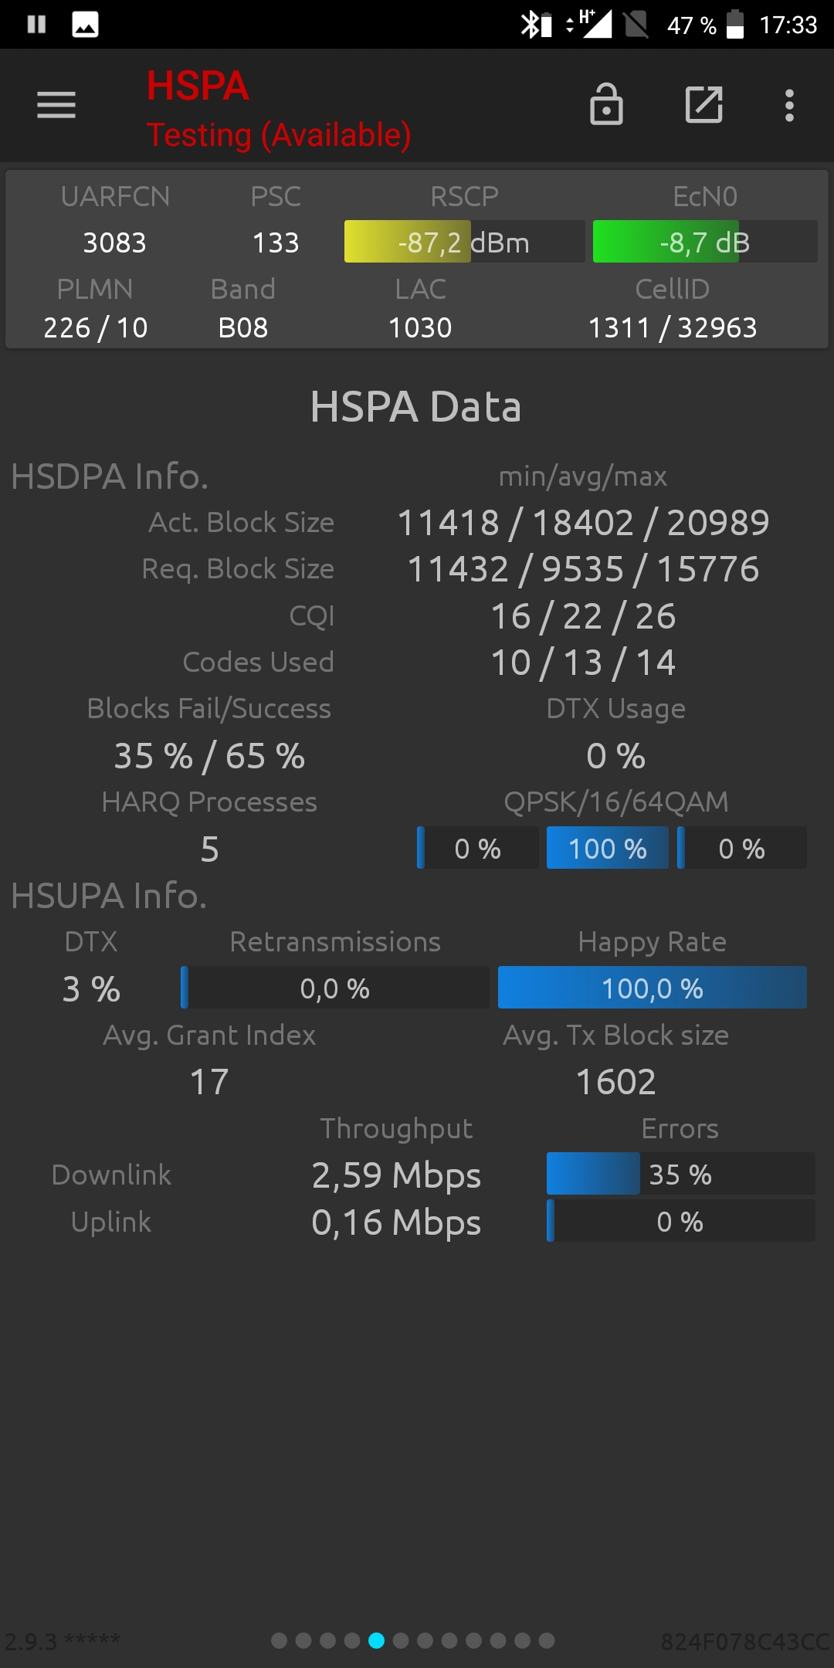Tap the export/share icon

(704, 104)
